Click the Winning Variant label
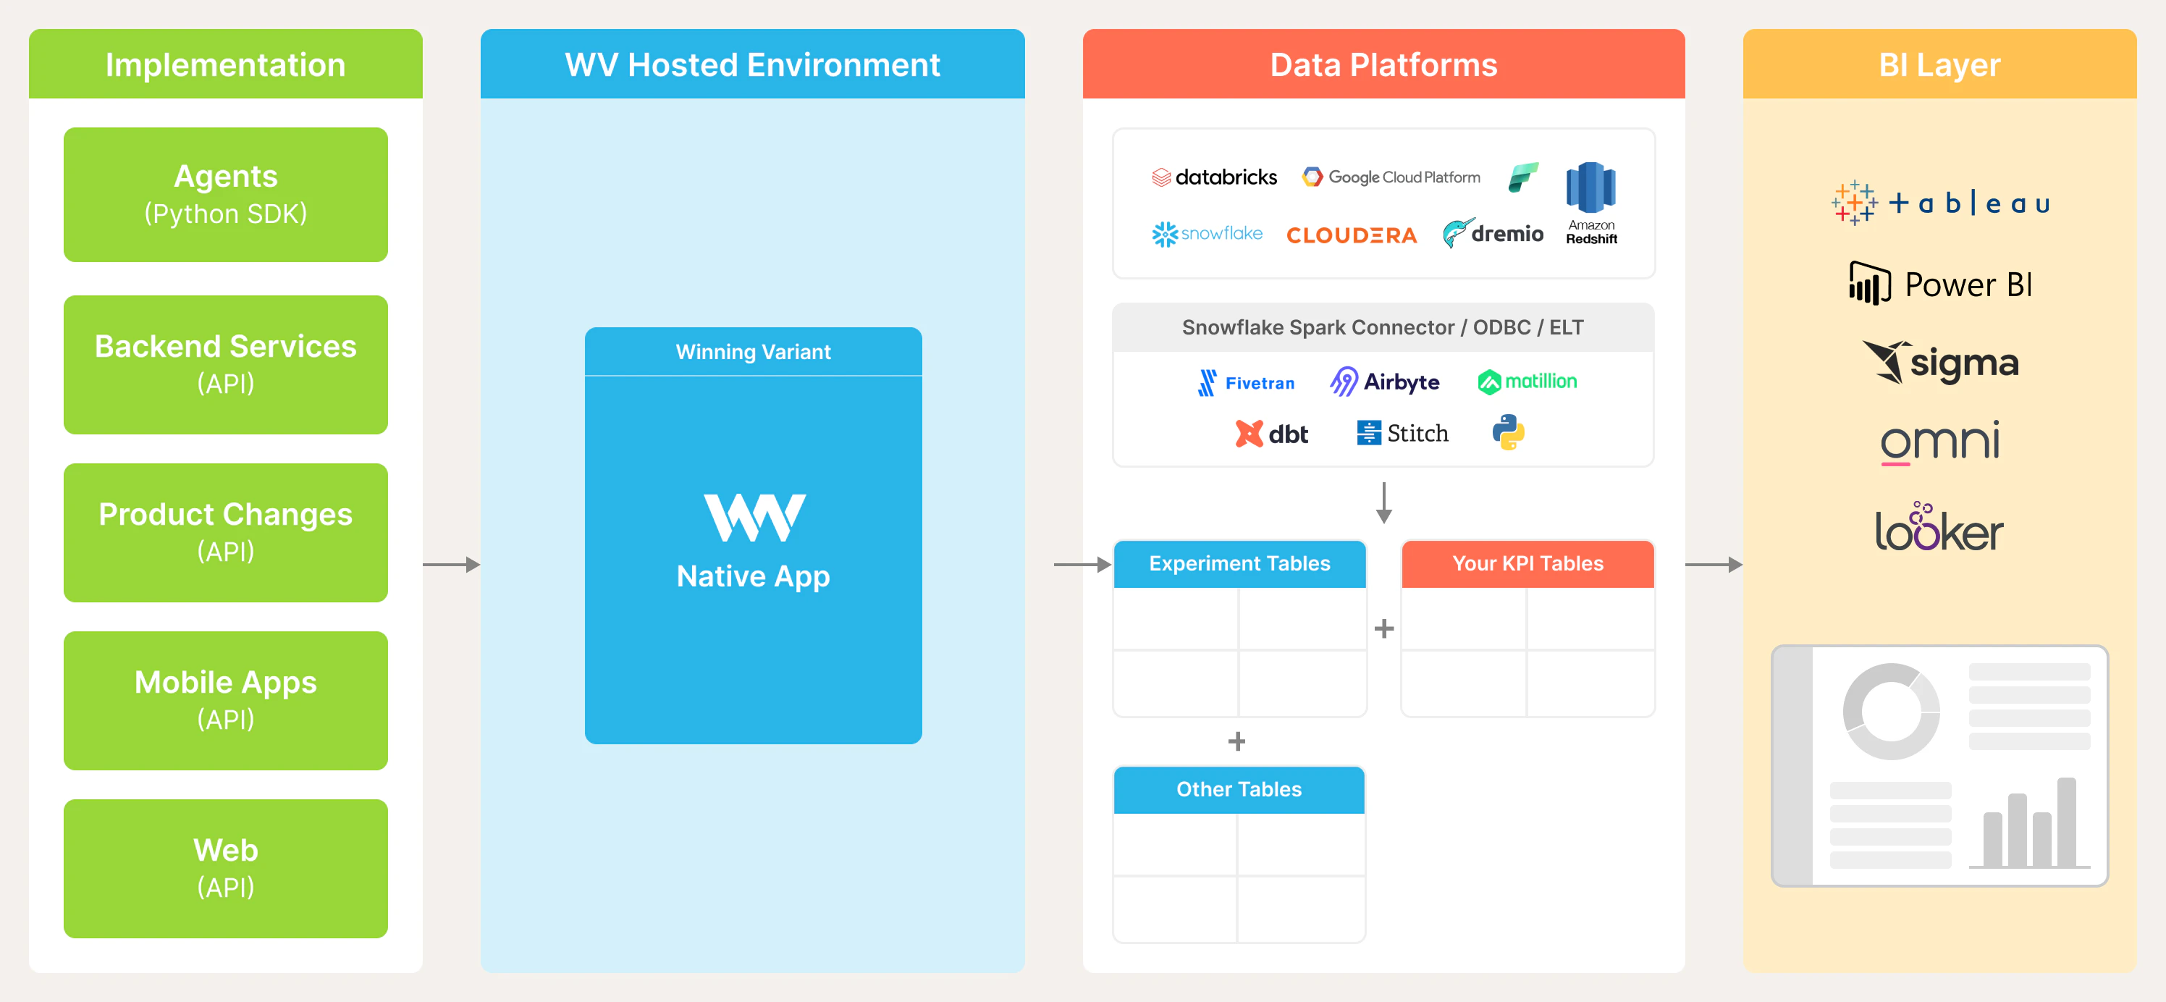This screenshot has height=1002, width=2166. pos(754,351)
